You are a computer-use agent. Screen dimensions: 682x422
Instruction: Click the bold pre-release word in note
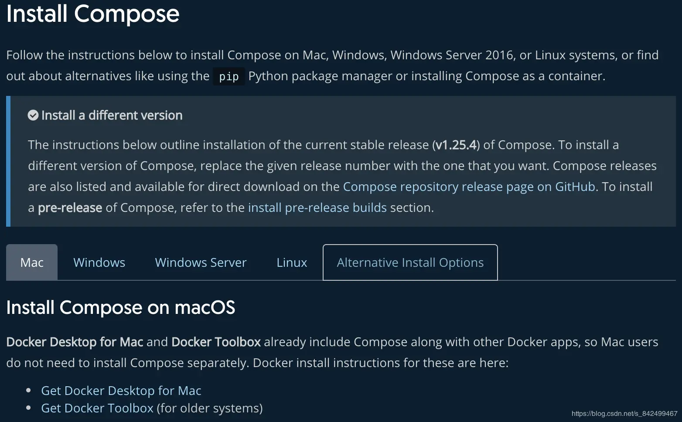pyautogui.click(x=70, y=208)
